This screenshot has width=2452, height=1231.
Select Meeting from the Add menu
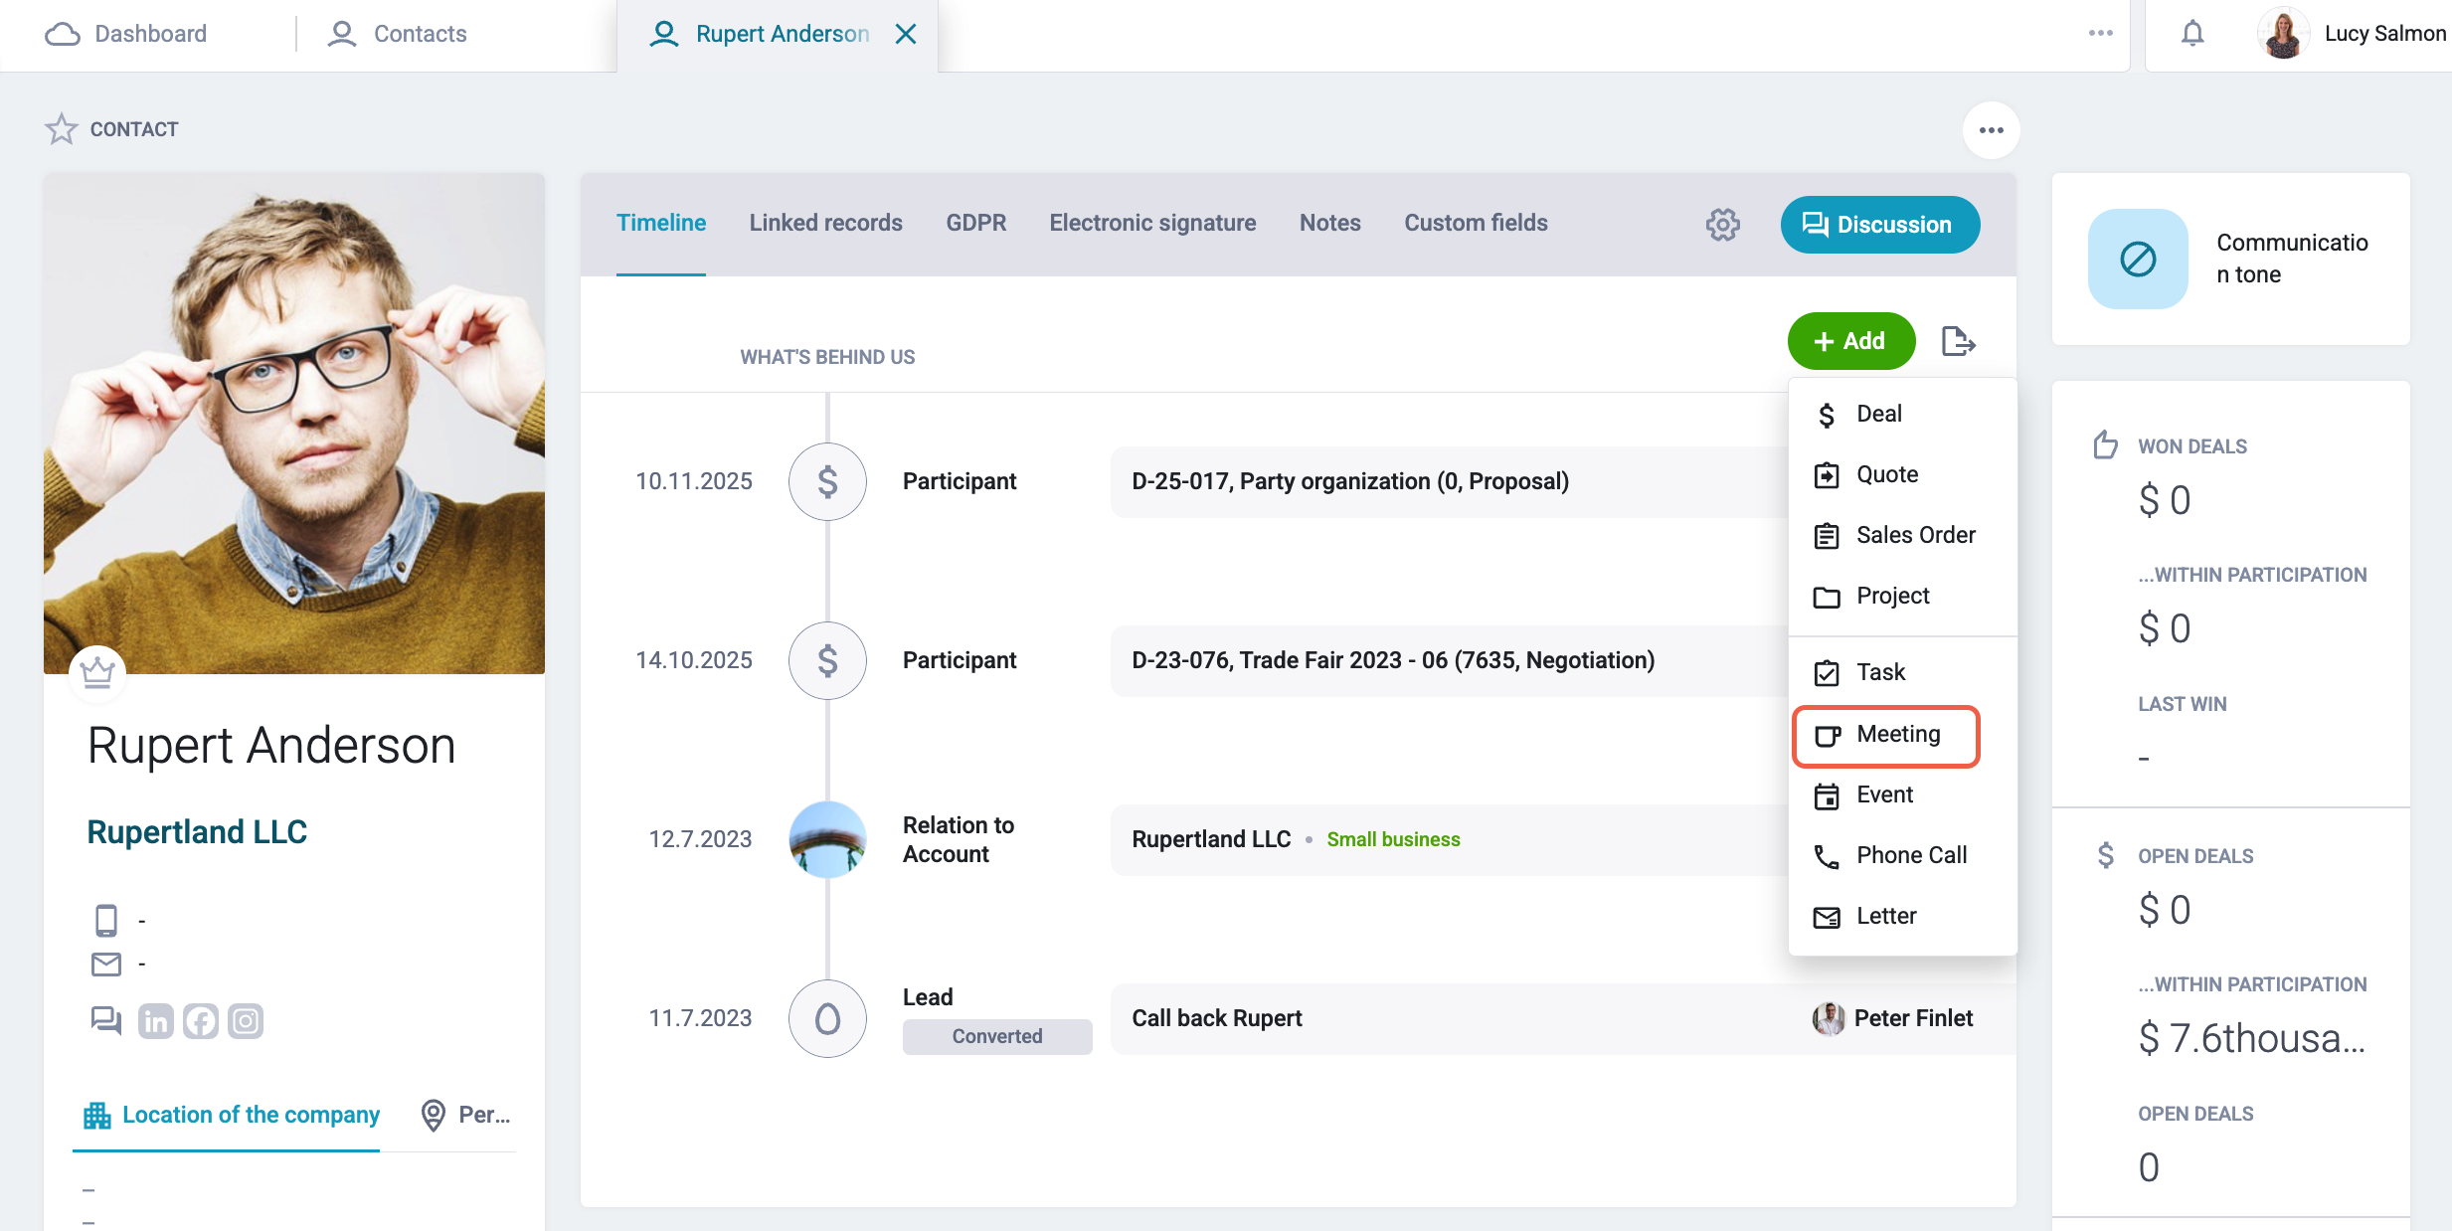click(1885, 735)
